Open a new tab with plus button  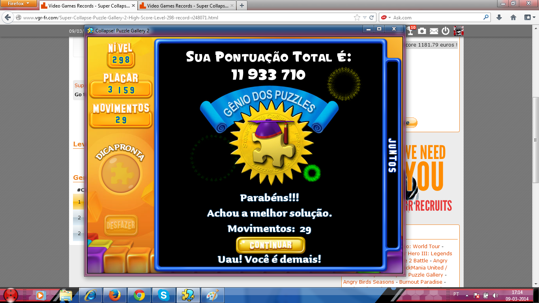tap(241, 6)
